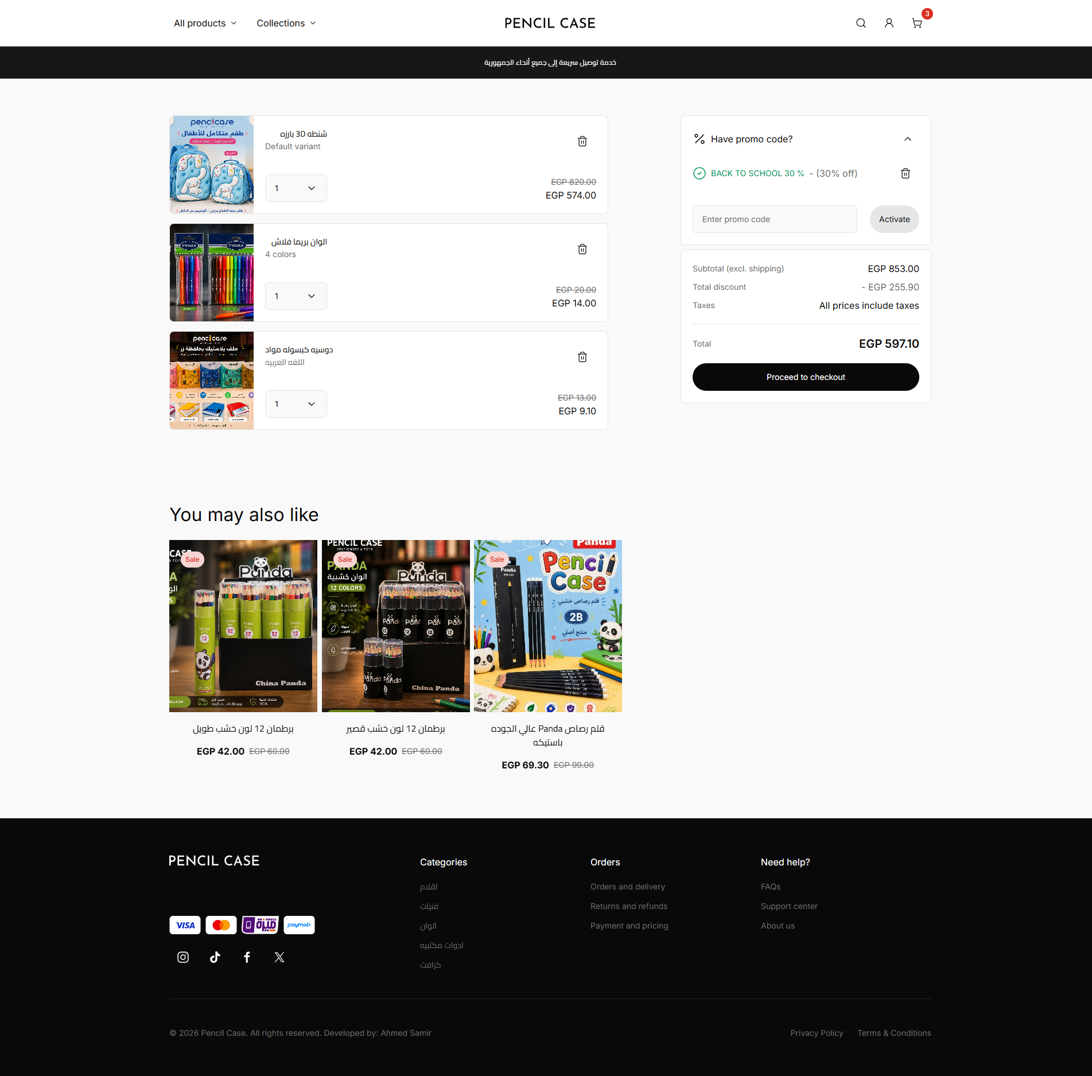Screen dimensions: 1092x1076
Task: Open the Panda 2B pencil product image
Action: (x=548, y=626)
